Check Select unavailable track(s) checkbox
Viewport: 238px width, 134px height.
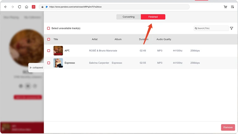(x=48, y=29)
